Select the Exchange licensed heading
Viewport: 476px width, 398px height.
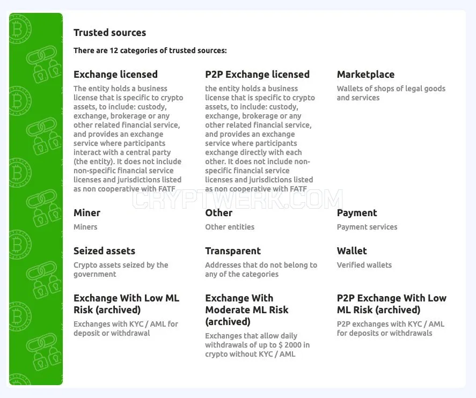tap(115, 75)
